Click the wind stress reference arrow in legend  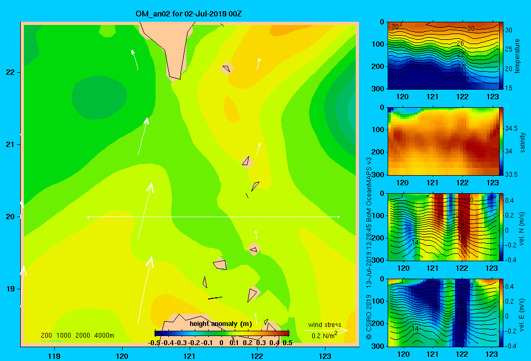pyautogui.click(x=326, y=330)
